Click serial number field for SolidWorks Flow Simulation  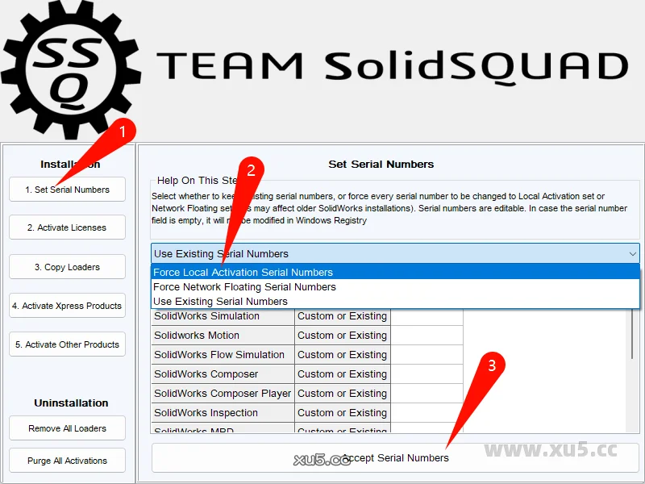tap(427, 355)
